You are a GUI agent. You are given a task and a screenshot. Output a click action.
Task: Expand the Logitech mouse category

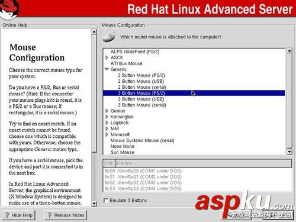tap(107, 123)
